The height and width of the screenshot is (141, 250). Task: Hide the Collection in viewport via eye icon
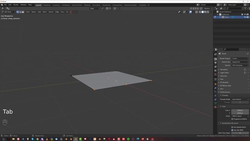click(245, 14)
